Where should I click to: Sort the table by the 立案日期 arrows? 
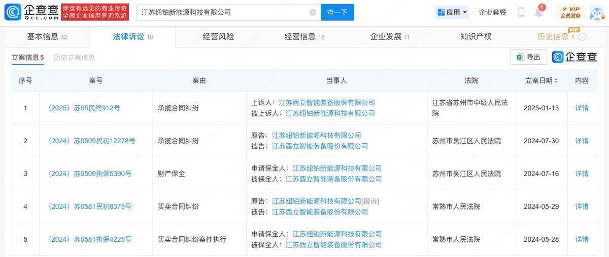pyautogui.click(x=556, y=81)
